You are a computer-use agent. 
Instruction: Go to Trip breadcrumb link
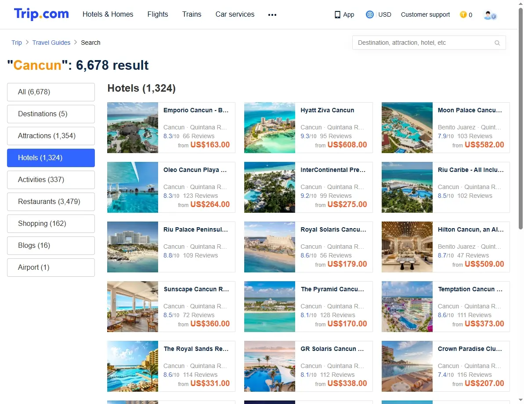[x=16, y=43]
